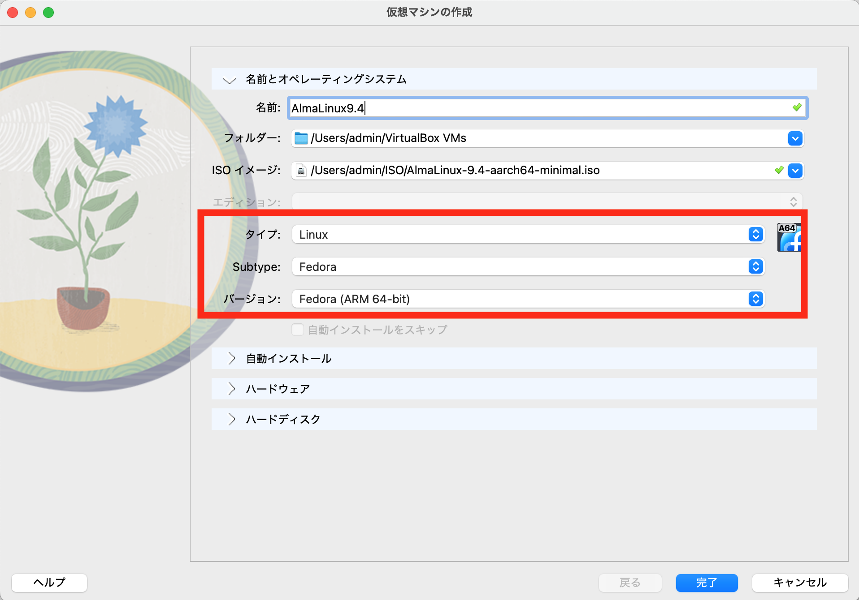This screenshot has width=859, height=600.
Task: Open the バージョン dropdown showing Fedora (ARM 64-bit)
Action: coord(528,299)
